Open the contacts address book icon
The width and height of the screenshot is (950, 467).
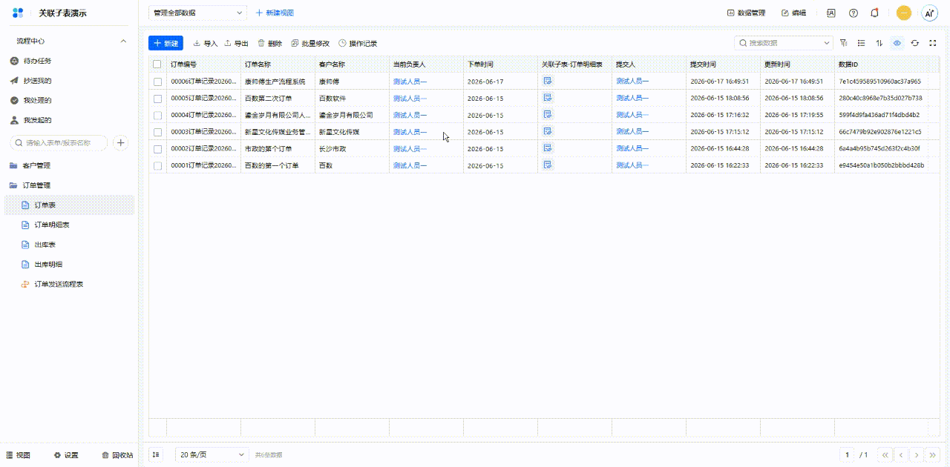tap(831, 13)
